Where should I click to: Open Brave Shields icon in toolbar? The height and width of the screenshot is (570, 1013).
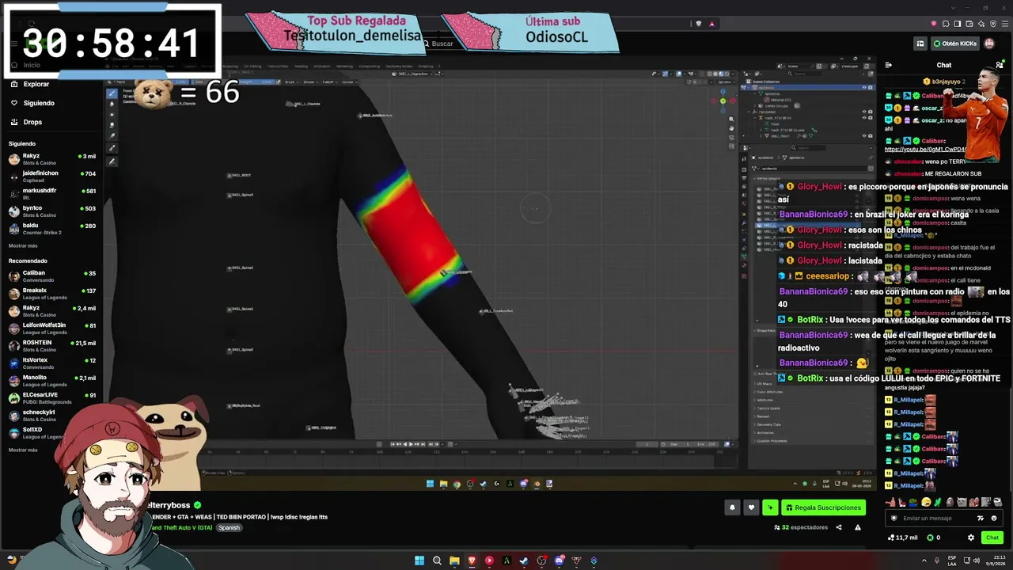[x=699, y=24]
